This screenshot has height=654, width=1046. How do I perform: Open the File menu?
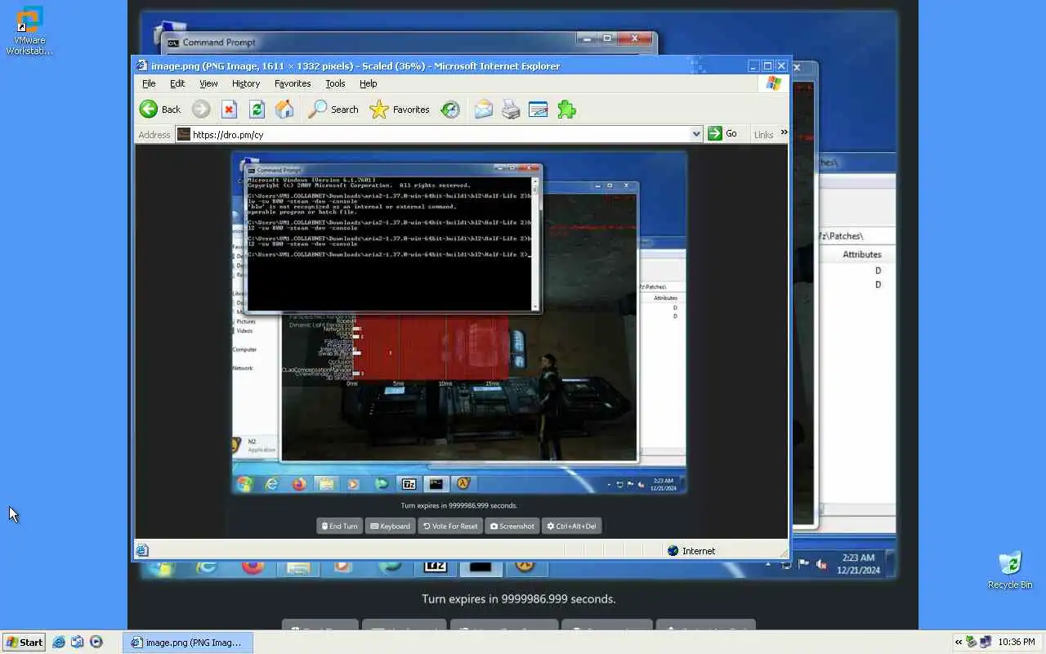(x=149, y=83)
